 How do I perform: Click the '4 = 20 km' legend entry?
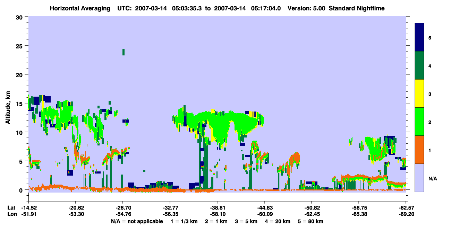pos(278,221)
